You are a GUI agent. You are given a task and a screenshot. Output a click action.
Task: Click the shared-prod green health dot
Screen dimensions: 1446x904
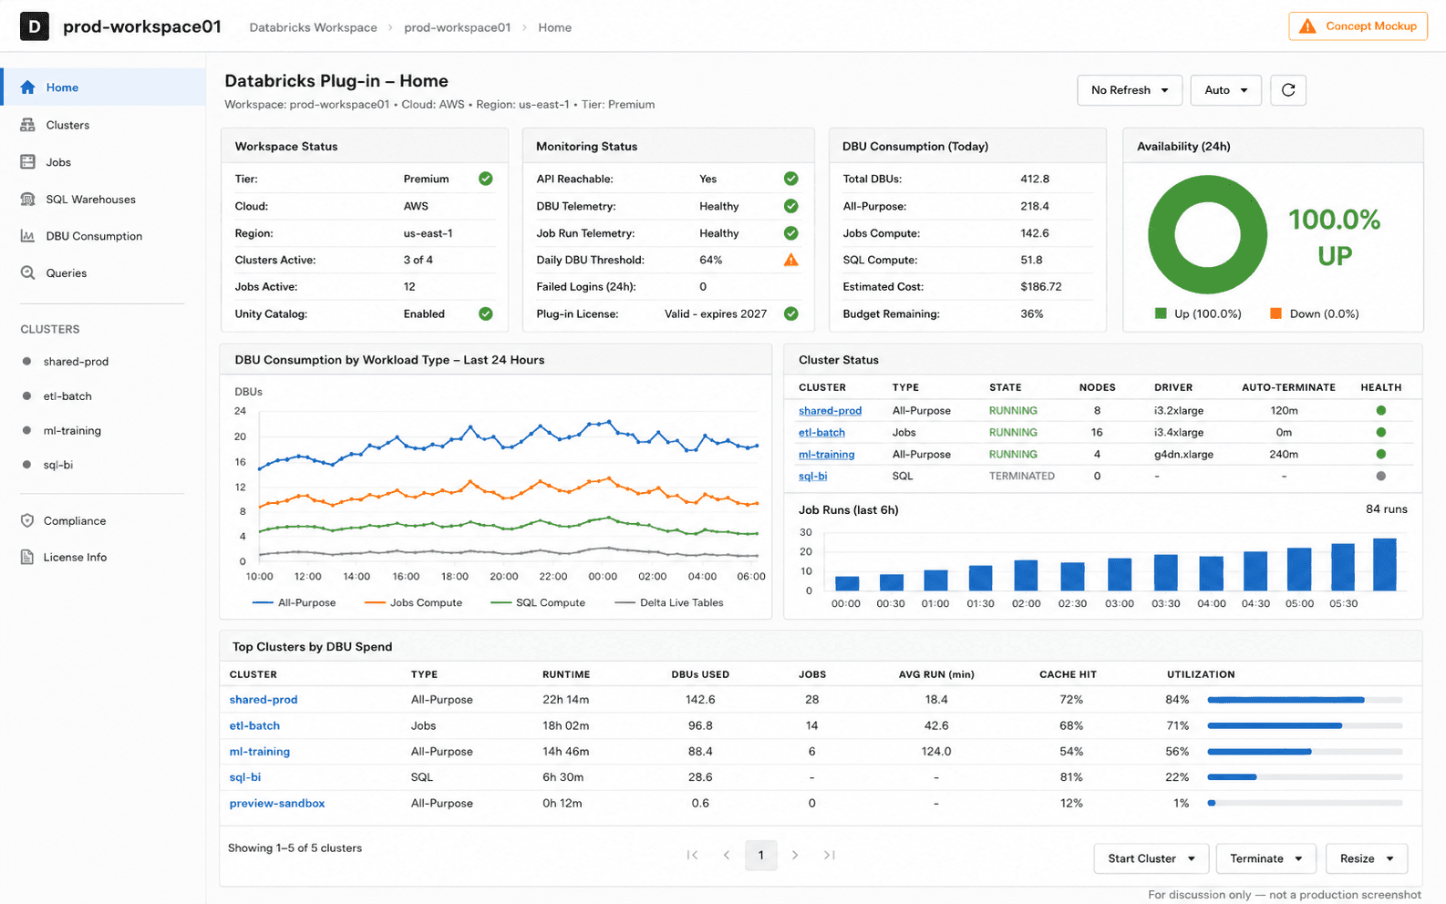click(1381, 411)
